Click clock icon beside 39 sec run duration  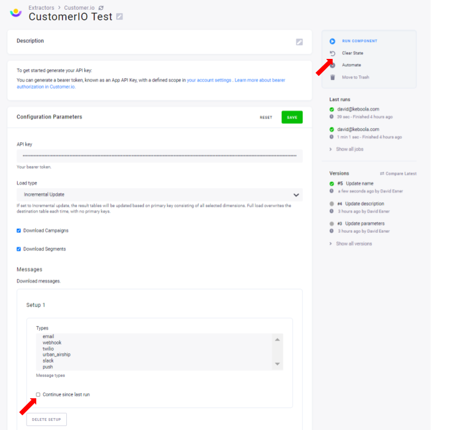coord(331,117)
